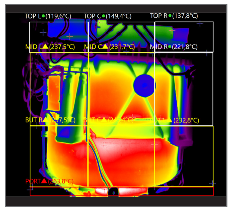Toggle the green indicator next to TOP L
Viewport: 231px width, 210px height.
click(x=44, y=16)
